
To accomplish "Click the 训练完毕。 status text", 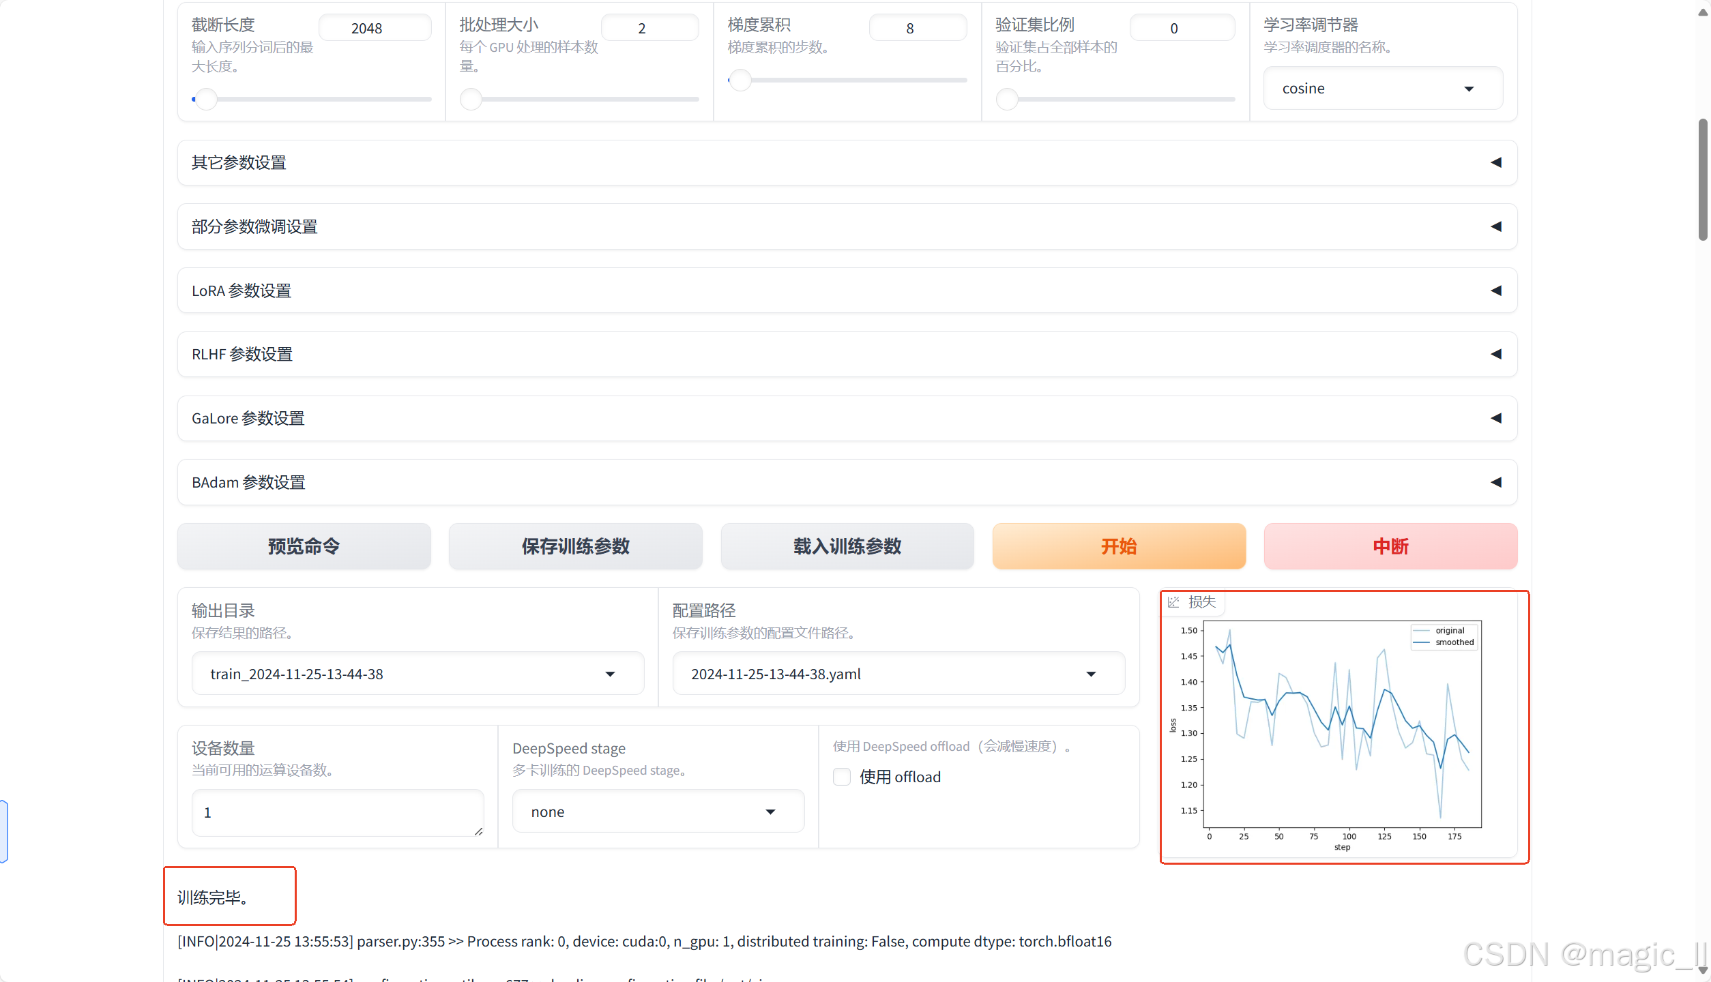I will tap(213, 897).
